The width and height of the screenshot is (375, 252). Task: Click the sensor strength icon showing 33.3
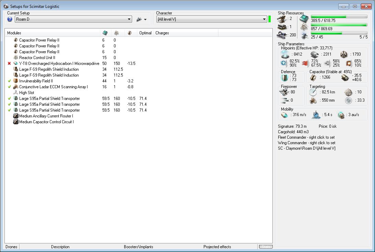349,101
